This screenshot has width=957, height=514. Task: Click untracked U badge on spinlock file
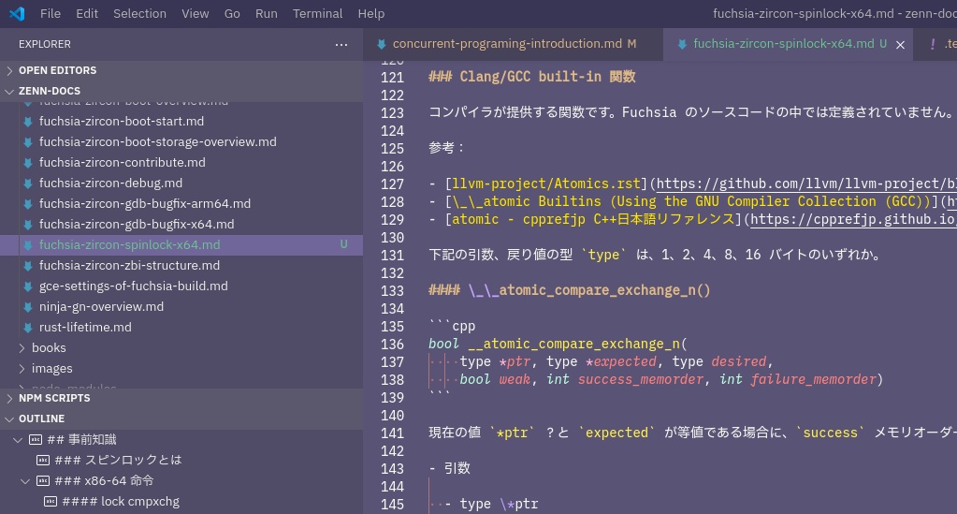click(343, 244)
